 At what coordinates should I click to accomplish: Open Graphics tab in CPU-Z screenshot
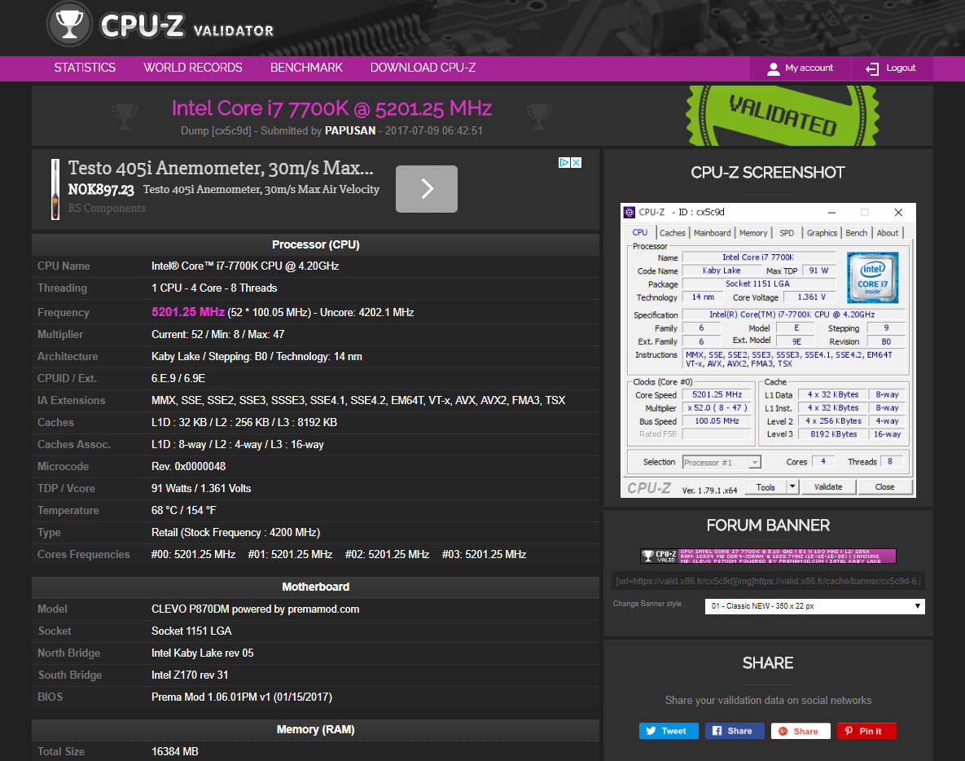(x=822, y=233)
